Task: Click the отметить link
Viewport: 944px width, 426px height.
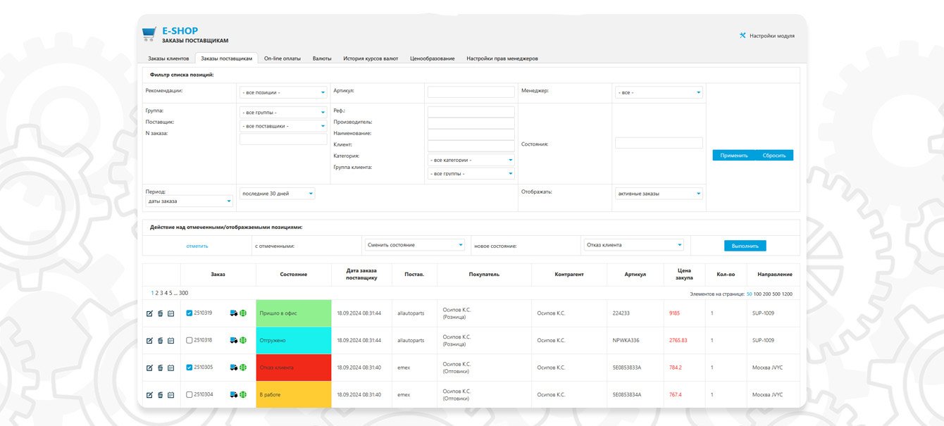Action: [197, 246]
